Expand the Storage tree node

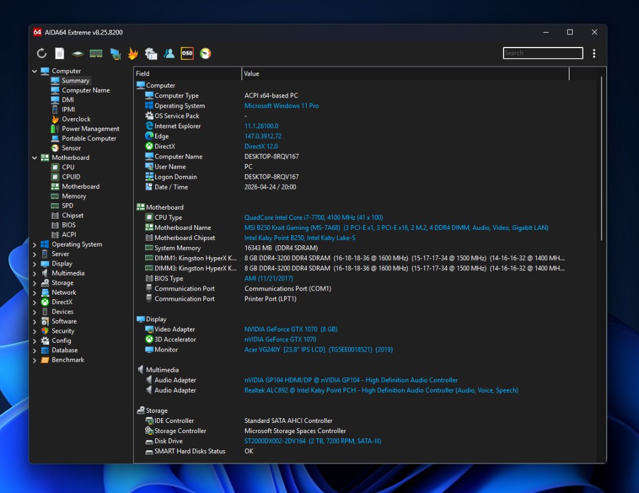34,283
